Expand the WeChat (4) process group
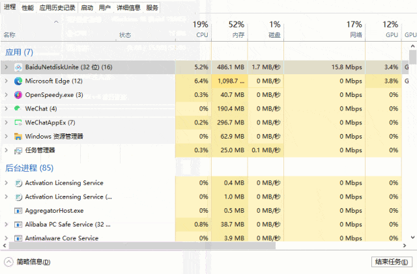Viewport: 417px width, 274px height. click(x=7, y=109)
